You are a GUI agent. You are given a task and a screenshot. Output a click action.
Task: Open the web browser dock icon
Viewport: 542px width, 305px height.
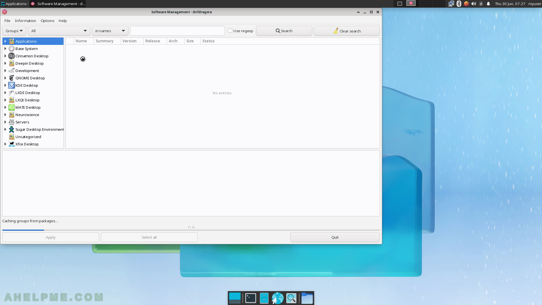277,298
